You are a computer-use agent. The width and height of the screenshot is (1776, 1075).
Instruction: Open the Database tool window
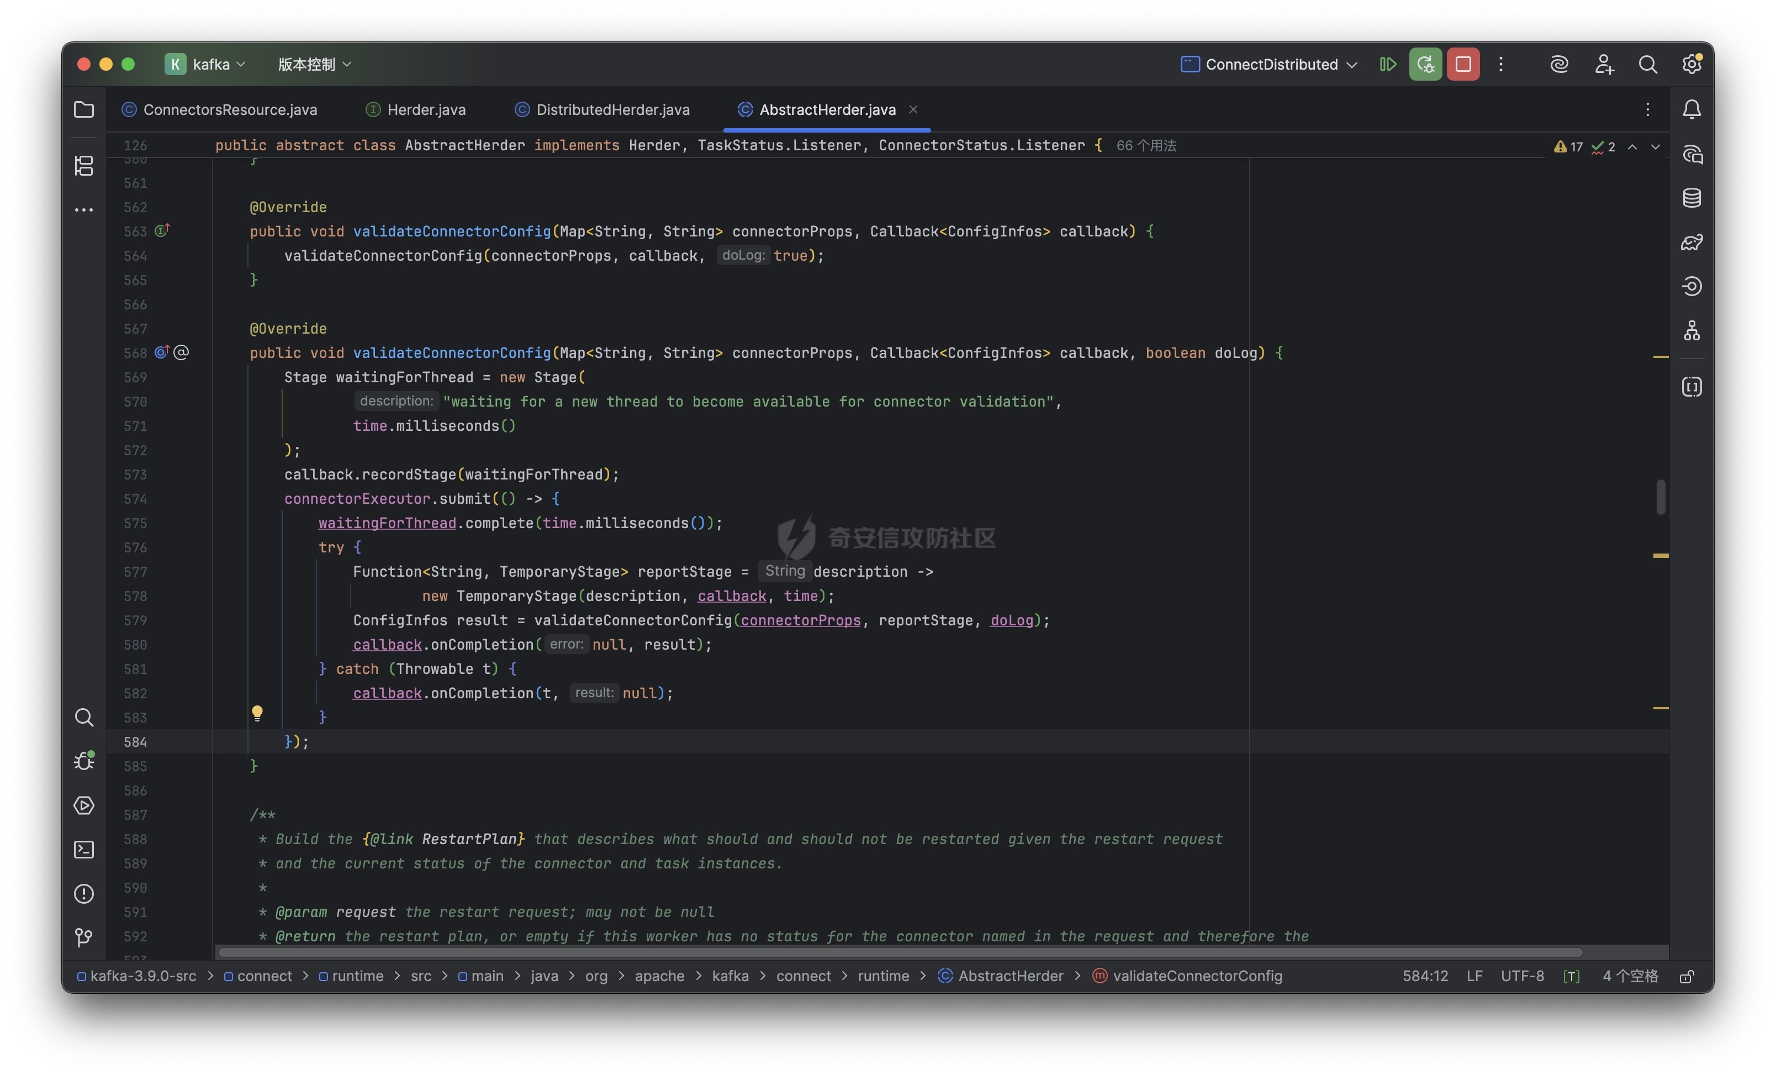point(1692,198)
